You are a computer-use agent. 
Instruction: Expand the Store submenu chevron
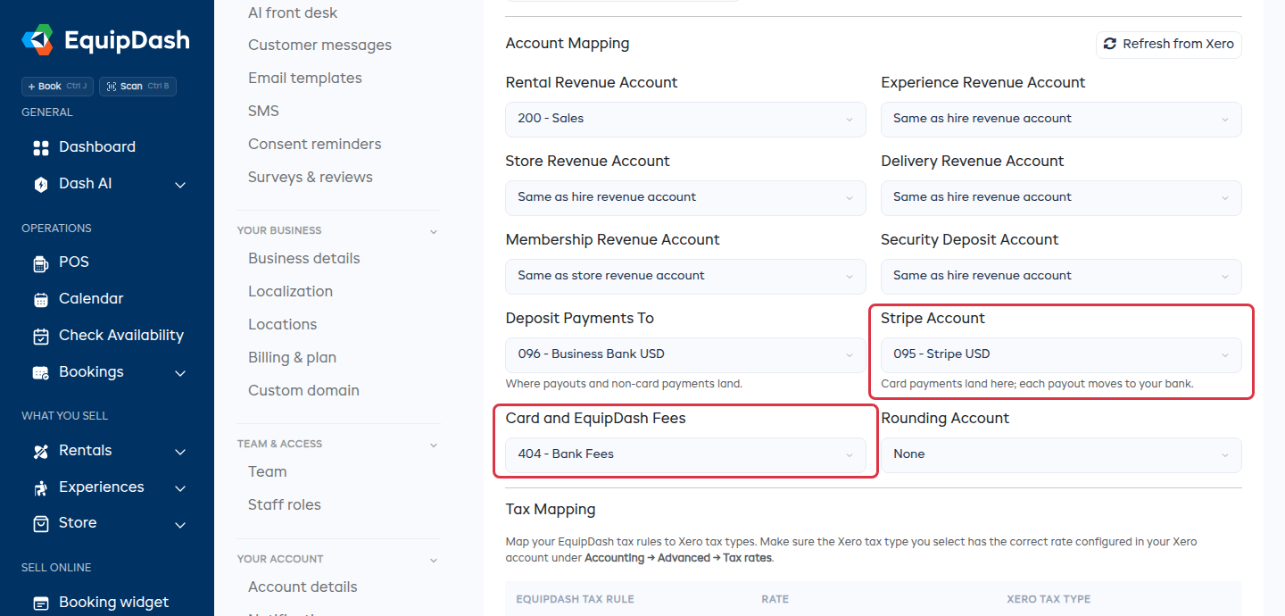[179, 524]
